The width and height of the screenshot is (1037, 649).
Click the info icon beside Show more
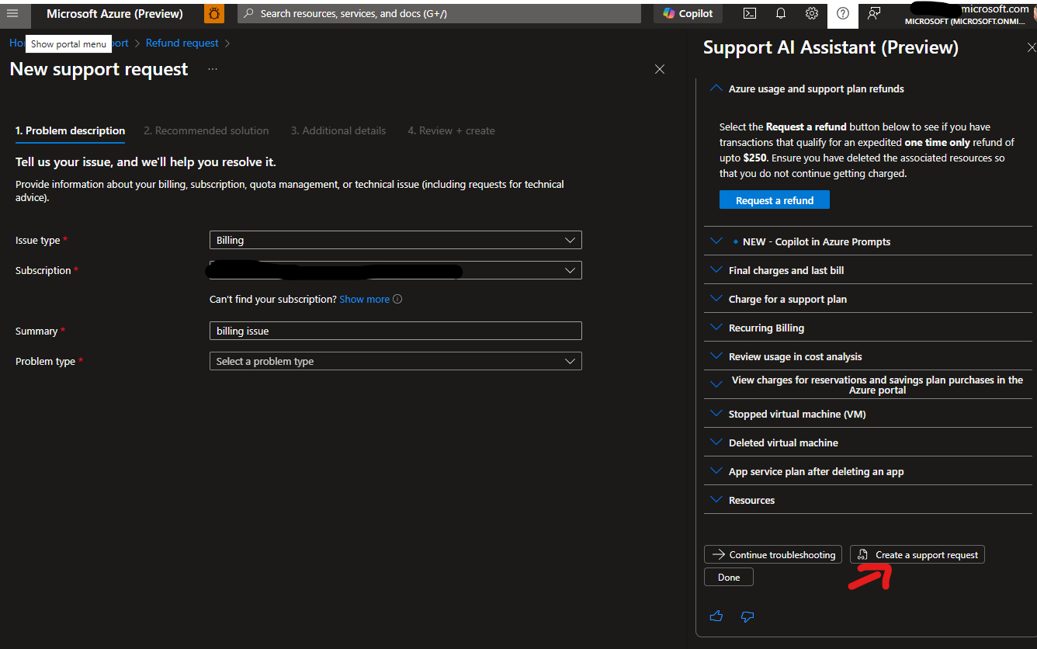[397, 299]
